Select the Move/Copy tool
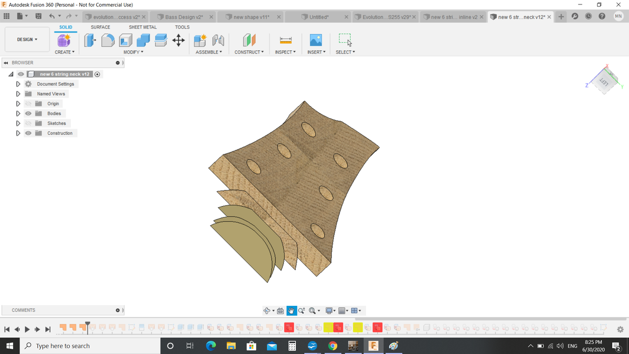The height and width of the screenshot is (354, 629). 178,40
